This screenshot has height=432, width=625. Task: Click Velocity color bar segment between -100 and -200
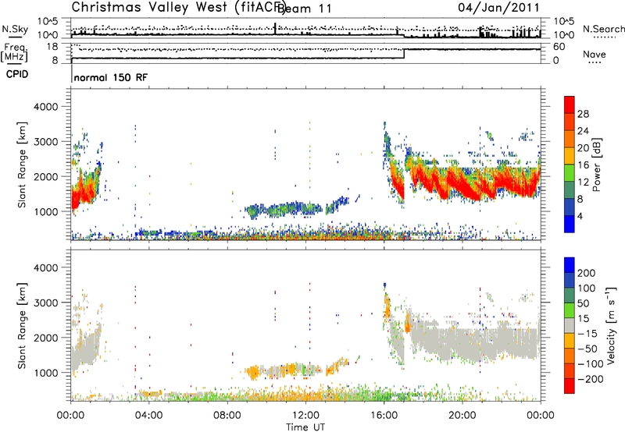point(570,371)
